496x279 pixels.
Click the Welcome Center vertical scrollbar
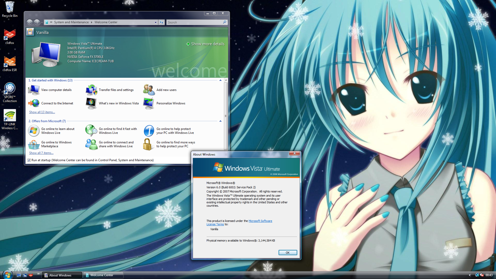pos(226,116)
